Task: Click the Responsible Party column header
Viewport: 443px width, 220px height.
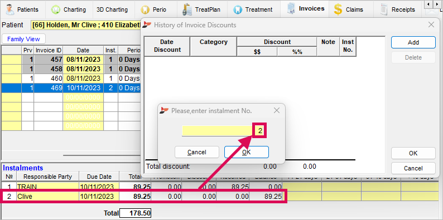Action: click(48, 177)
